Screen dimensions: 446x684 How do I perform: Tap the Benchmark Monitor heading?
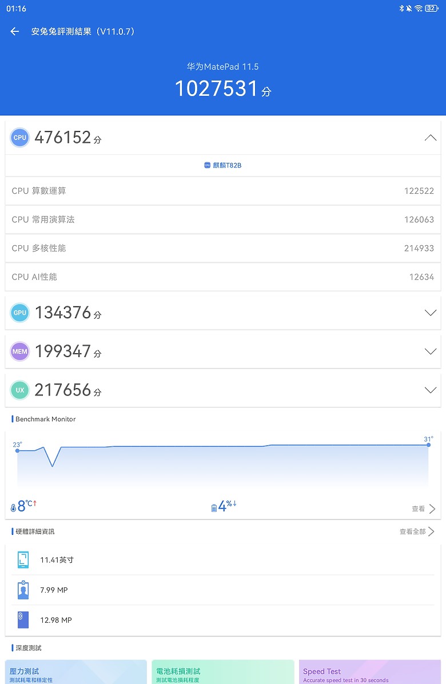[45, 419]
